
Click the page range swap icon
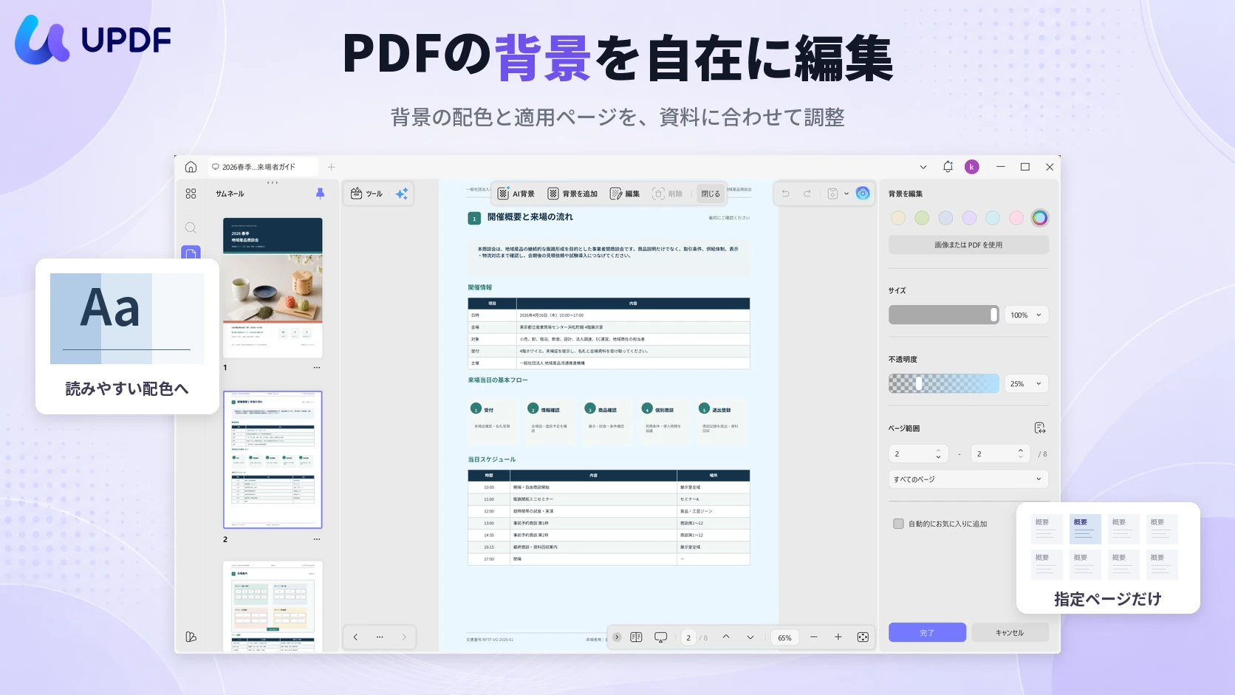1040,428
